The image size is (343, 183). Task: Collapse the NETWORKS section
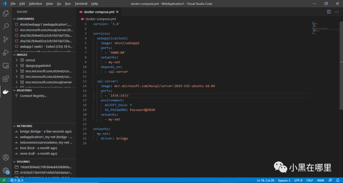(x=14, y=126)
